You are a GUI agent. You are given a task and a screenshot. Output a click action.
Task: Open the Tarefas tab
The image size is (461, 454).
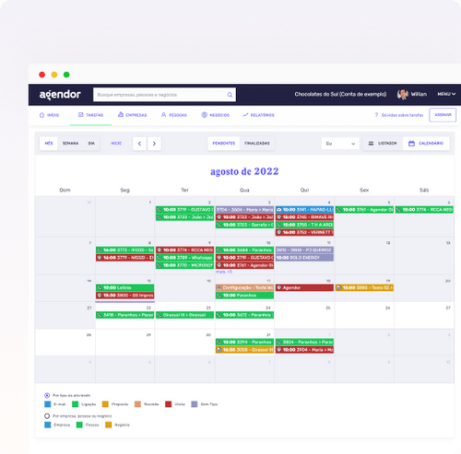(x=91, y=115)
